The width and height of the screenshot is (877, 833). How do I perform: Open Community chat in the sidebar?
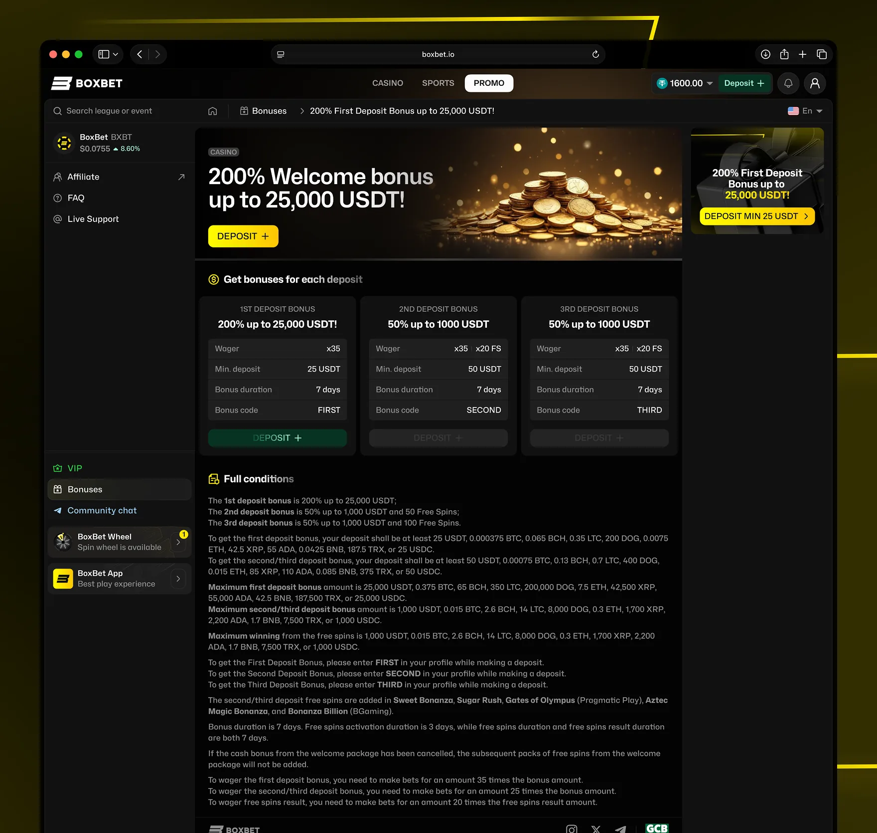coord(120,510)
